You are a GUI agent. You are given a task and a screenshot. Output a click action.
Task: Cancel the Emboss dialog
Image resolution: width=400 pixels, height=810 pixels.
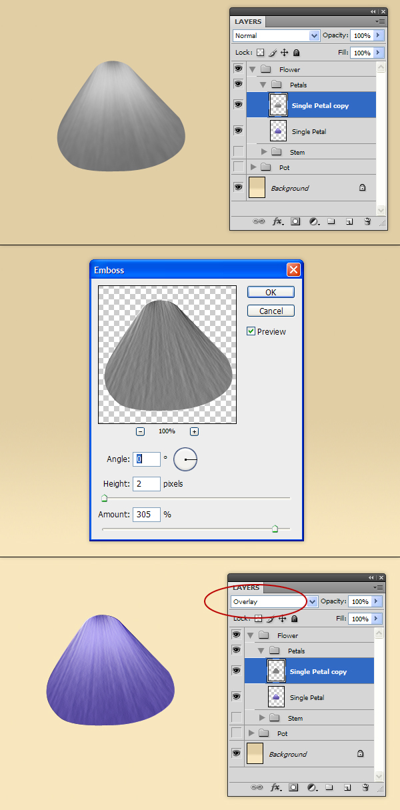point(270,311)
